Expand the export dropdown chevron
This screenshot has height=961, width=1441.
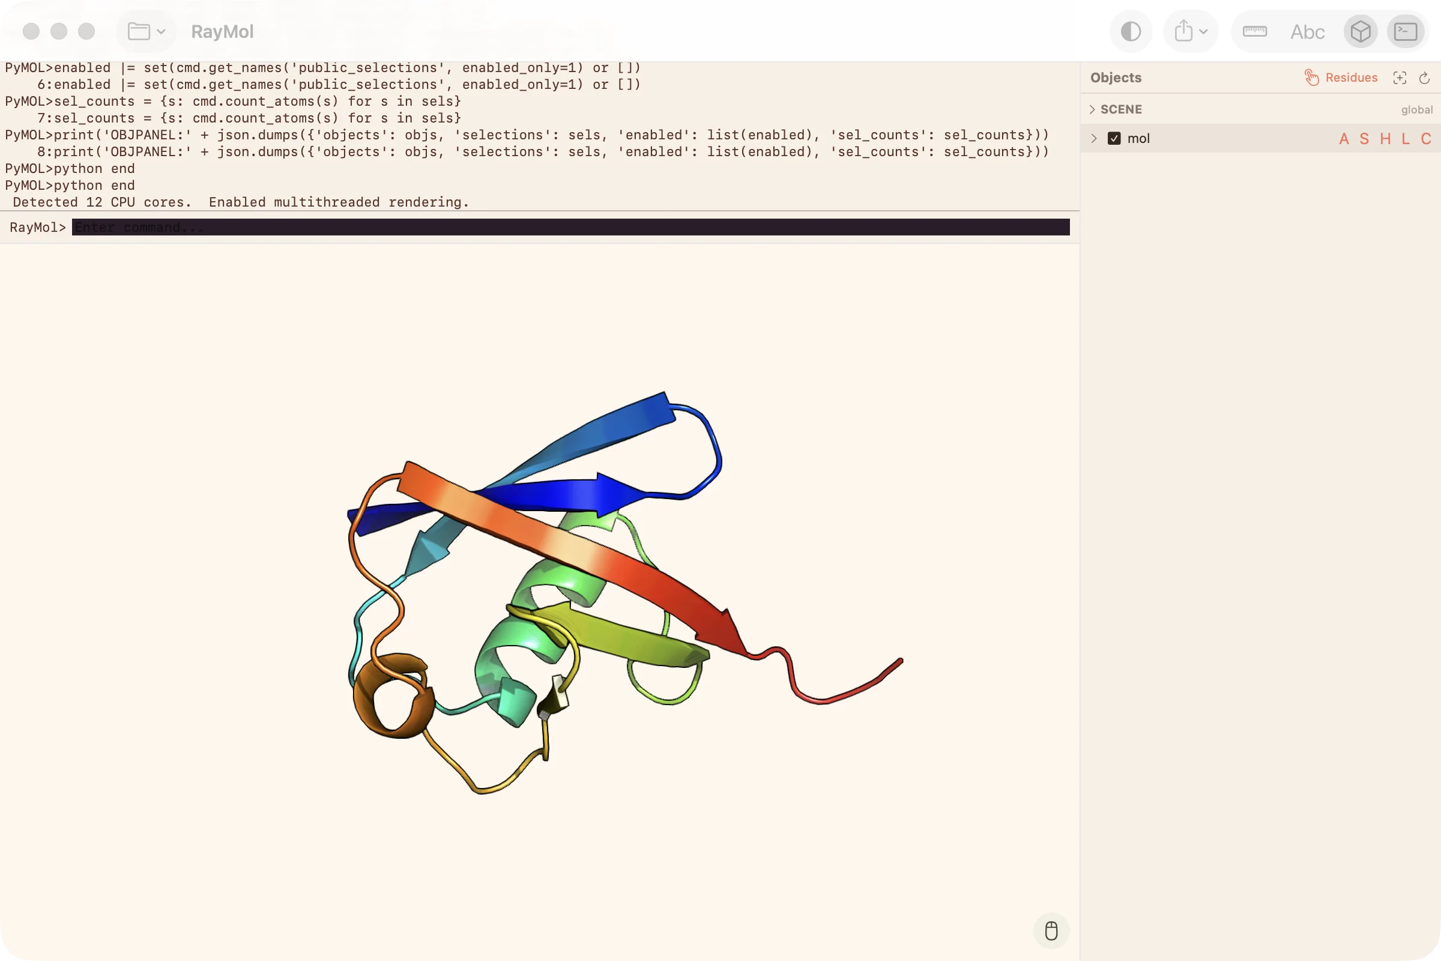tap(1203, 32)
